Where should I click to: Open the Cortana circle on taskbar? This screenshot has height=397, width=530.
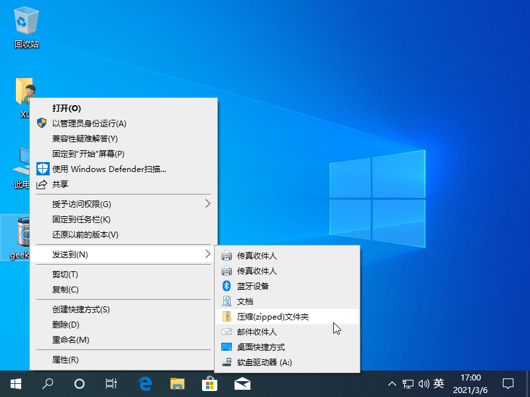[x=79, y=383]
